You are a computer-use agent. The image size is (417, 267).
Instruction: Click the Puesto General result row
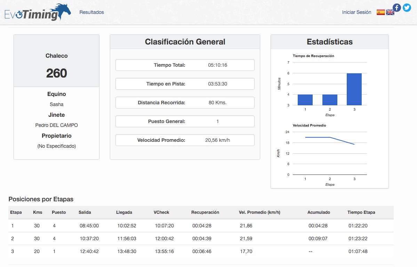click(x=185, y=121)
